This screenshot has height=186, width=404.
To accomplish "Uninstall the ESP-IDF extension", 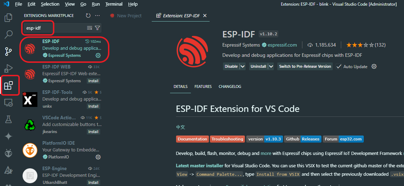I will pyautogui.click(x=258, y=66).
